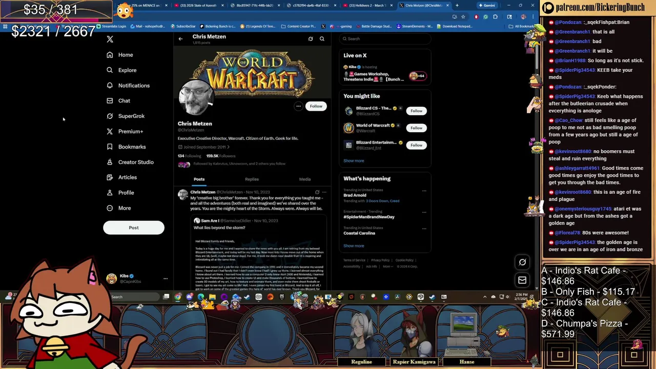This screenshot has height=369, width=656.
Task: Open SuperGrok in the X sidebar
Action: [126, 116]
